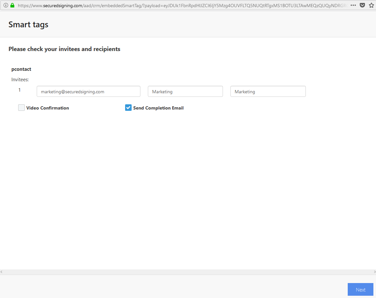
Task: Click the left horizontal scrollbar arrow
Action: [2, 272]
